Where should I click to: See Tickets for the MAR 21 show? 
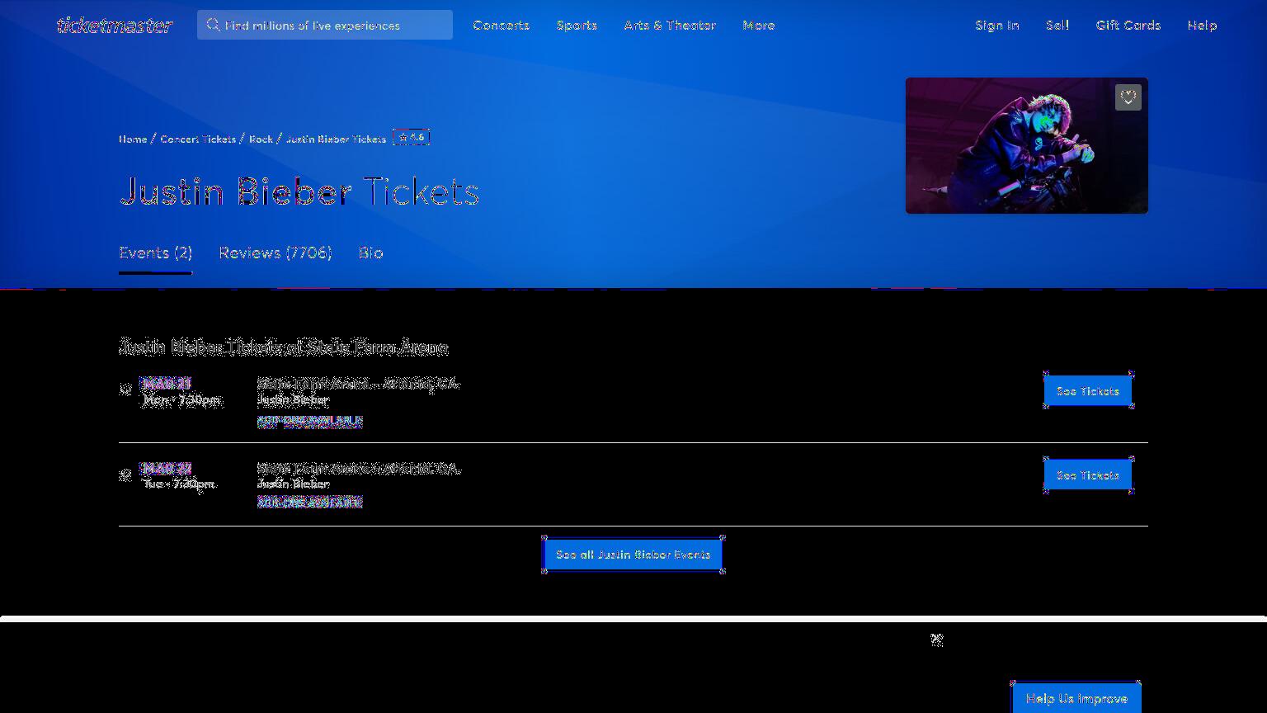(1088, 391)
